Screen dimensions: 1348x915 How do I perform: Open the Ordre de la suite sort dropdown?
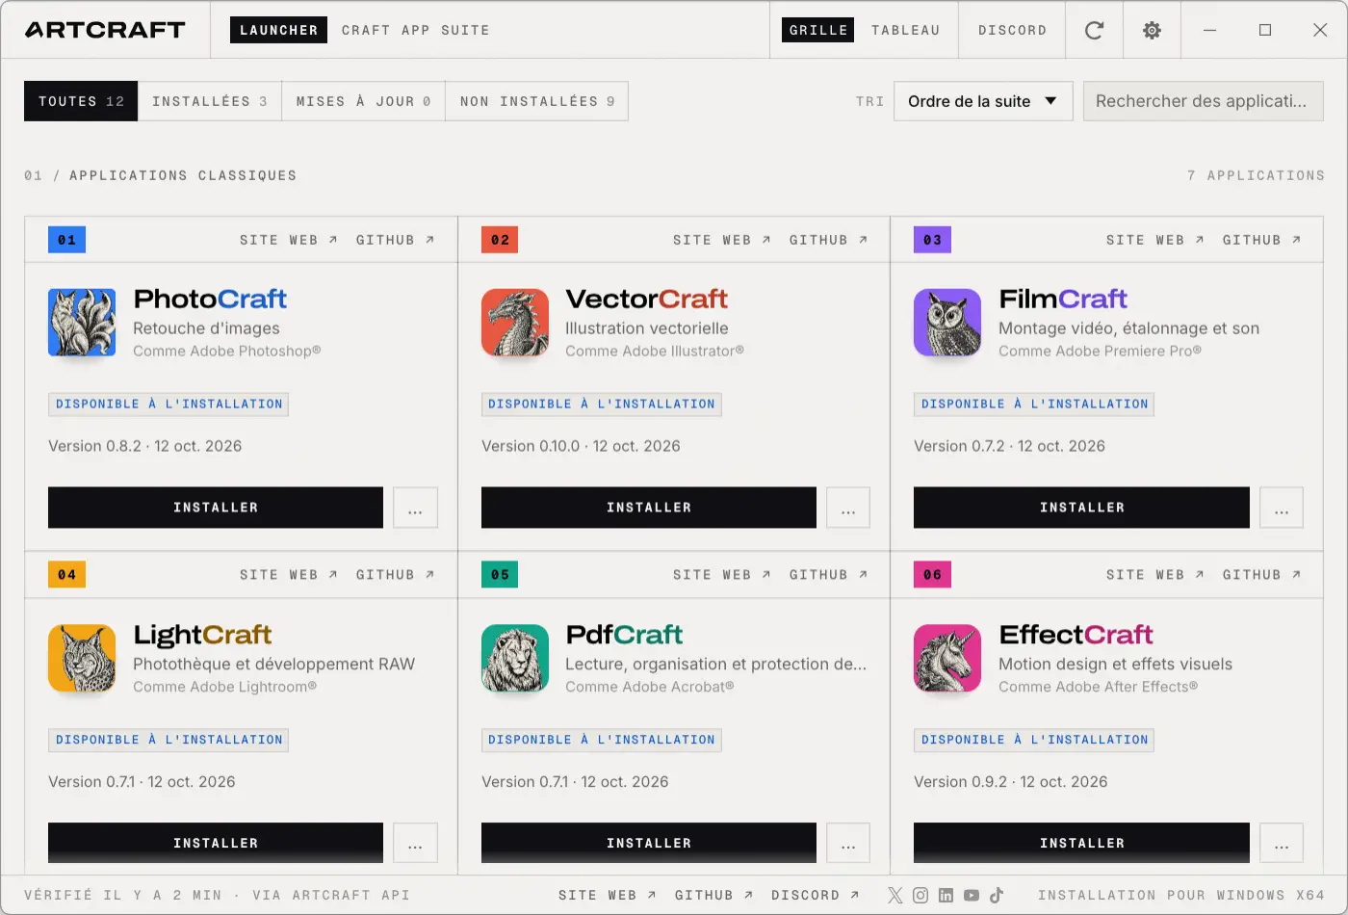983,101
